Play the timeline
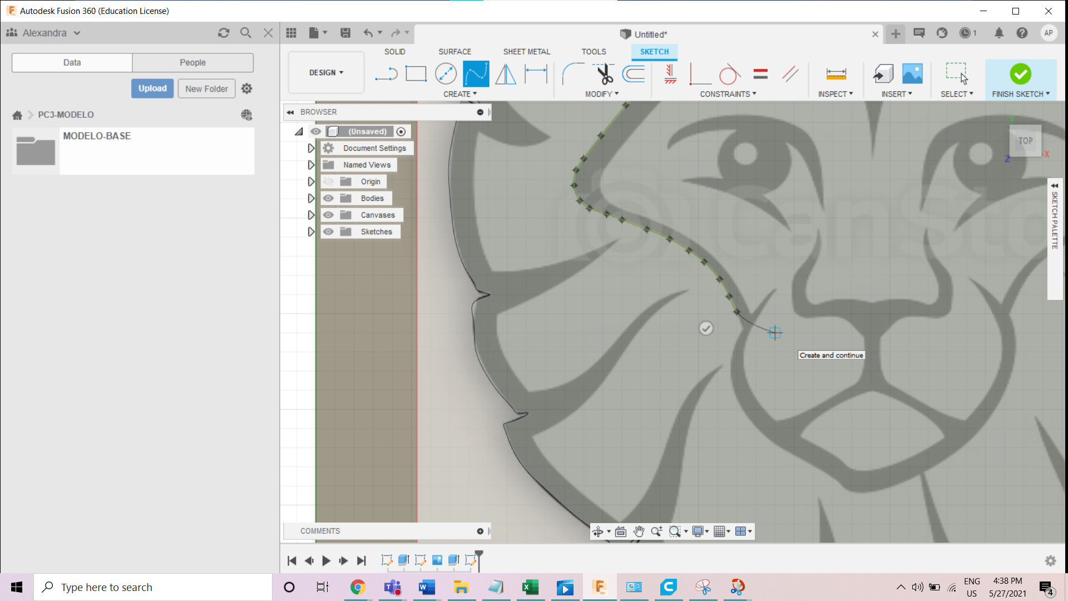Screen dimensions: 1068x601 pyautogui.click(x=326, y=561)
